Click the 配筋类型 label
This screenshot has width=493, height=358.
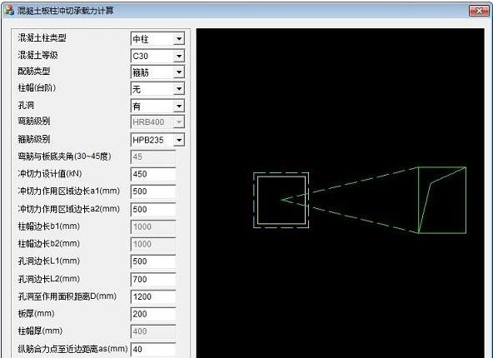point(33,71)
